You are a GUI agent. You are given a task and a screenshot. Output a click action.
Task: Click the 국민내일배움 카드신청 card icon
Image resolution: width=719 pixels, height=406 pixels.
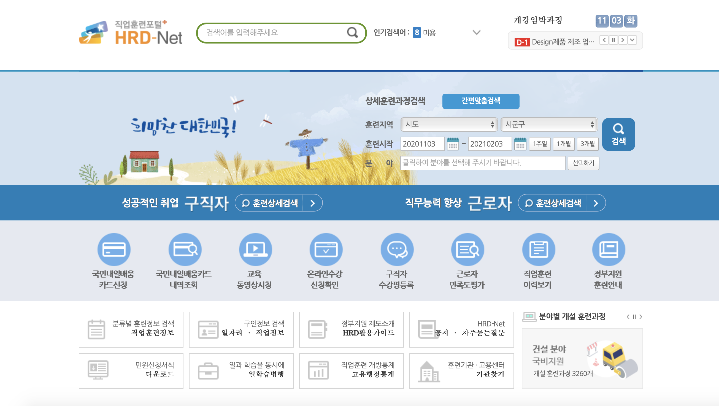[x=113, y=249]
